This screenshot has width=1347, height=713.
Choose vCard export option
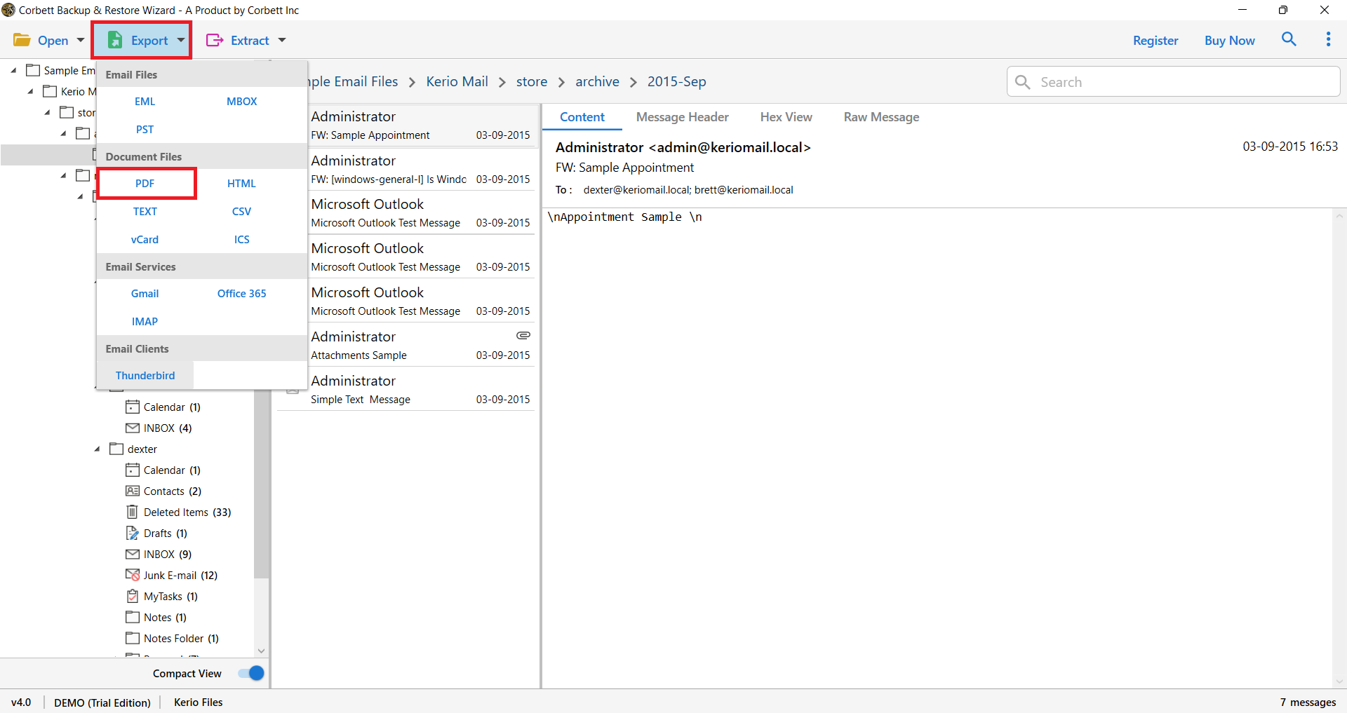145,239
